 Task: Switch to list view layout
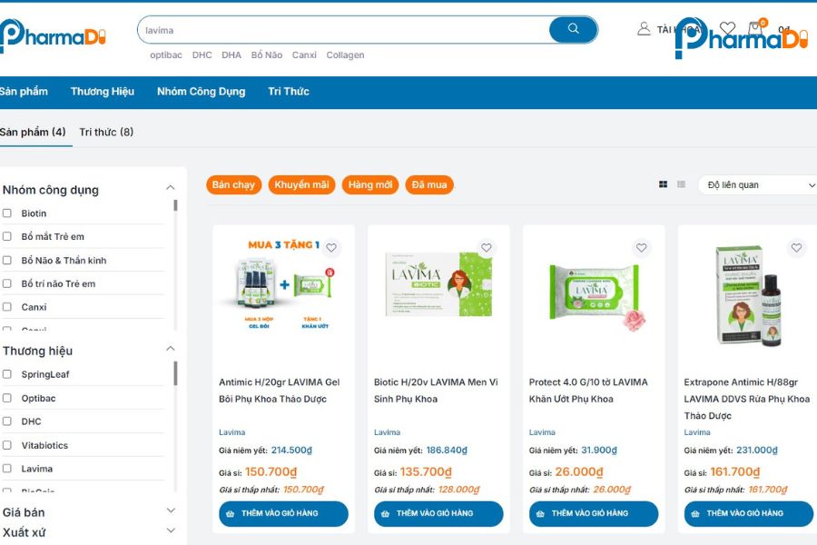(681, 184)
